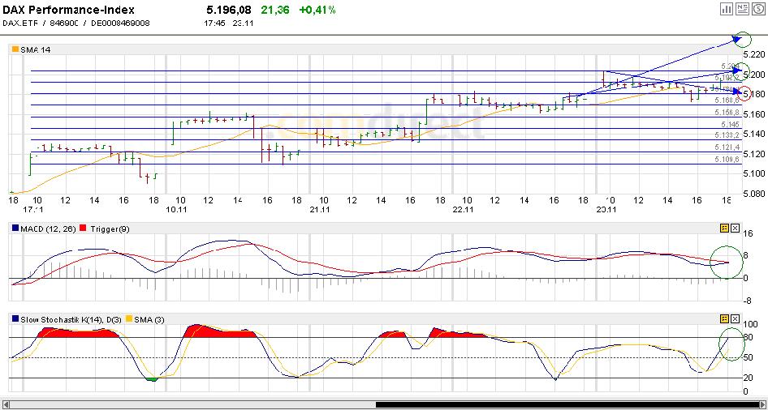Close the Slow Stochastik panel
Viewport: 768px width, 410px height.
point(736,318)
